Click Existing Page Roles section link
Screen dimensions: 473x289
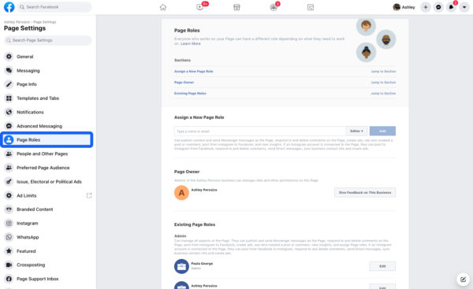[190, 94]
